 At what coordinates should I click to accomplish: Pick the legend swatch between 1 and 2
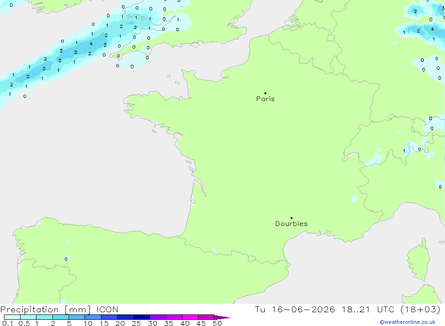[x=44, y=317]
